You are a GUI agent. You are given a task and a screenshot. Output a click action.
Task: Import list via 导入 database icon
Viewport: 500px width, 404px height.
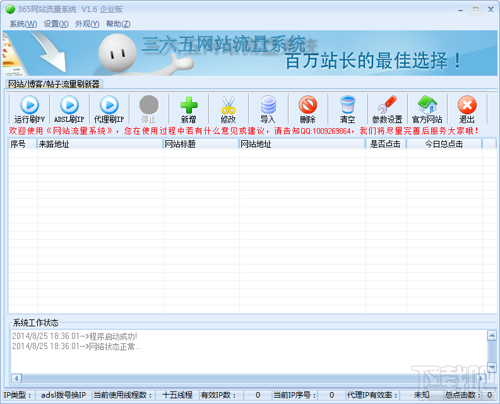[268, 105]
